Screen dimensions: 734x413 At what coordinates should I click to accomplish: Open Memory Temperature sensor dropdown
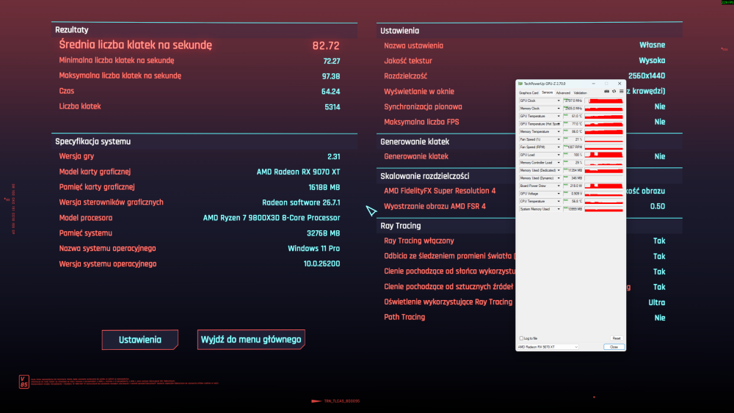tap(559, 131)
